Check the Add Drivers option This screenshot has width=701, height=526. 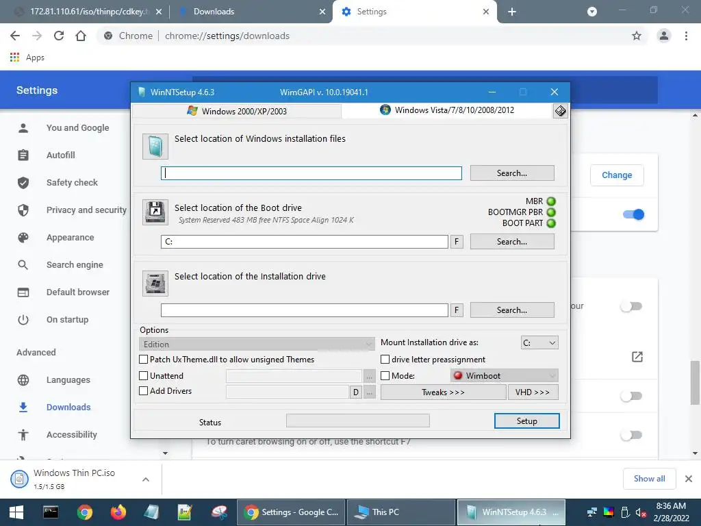pyautogui.click(x=144, y=391)
